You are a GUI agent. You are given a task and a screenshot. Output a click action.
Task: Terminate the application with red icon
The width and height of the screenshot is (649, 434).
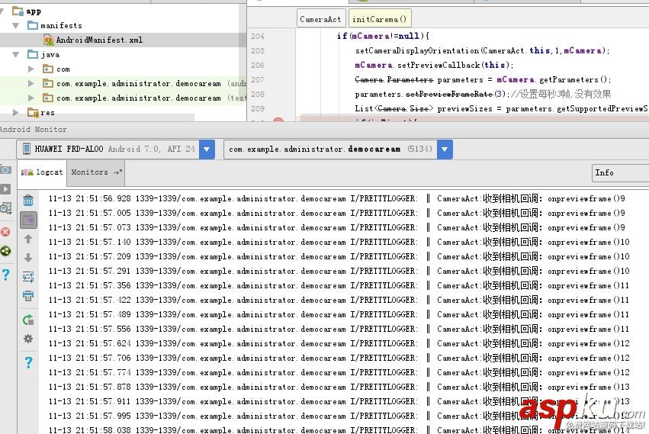5,232
